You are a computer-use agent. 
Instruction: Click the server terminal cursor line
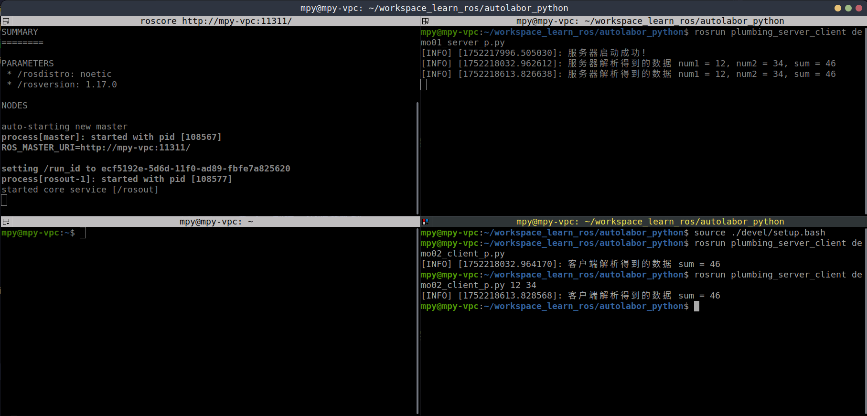(x=424, y=85)
